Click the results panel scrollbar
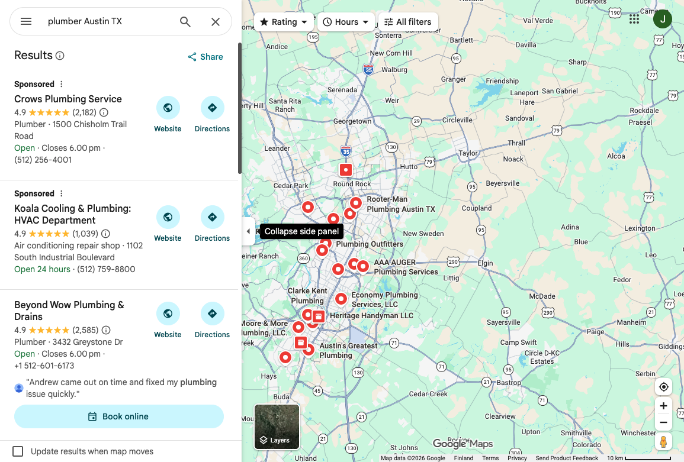 pyautogui.click(x=239, y=108)
